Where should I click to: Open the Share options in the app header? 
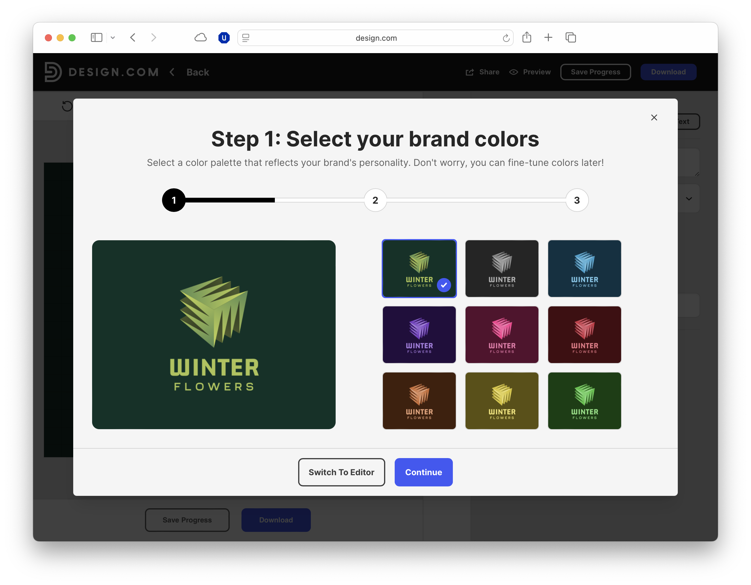click(482, 72)
